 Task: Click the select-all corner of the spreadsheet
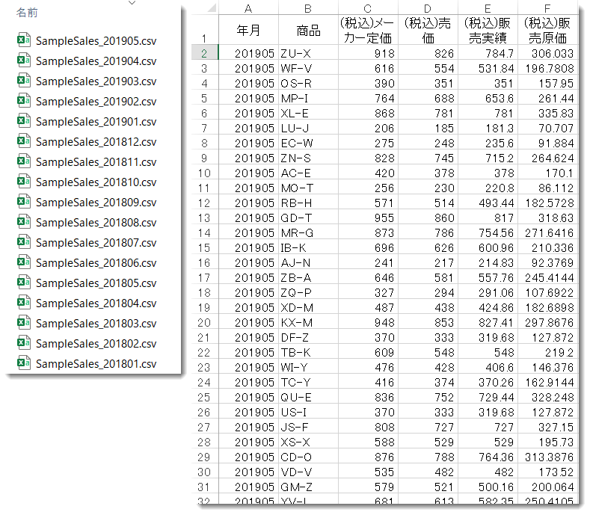coord(206,8)
